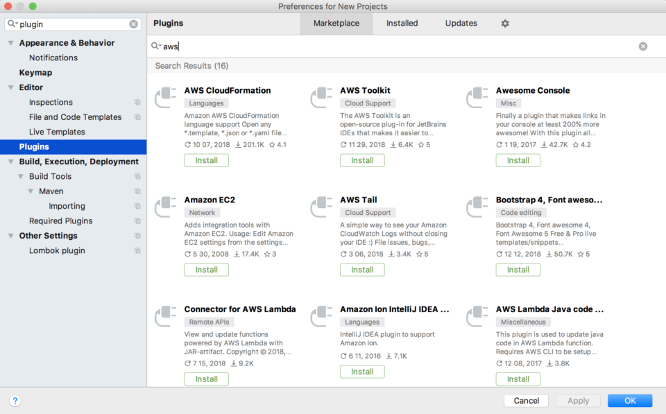Image resolution: width=666 pixels, height=414 pixels.
Task: Click the project-level icon beside Build Tools
Action: point(137,176)
